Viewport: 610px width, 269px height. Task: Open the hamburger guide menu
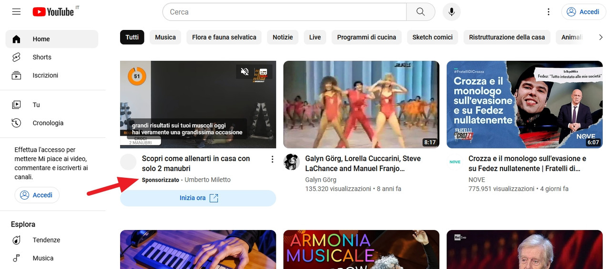[16, 12]
